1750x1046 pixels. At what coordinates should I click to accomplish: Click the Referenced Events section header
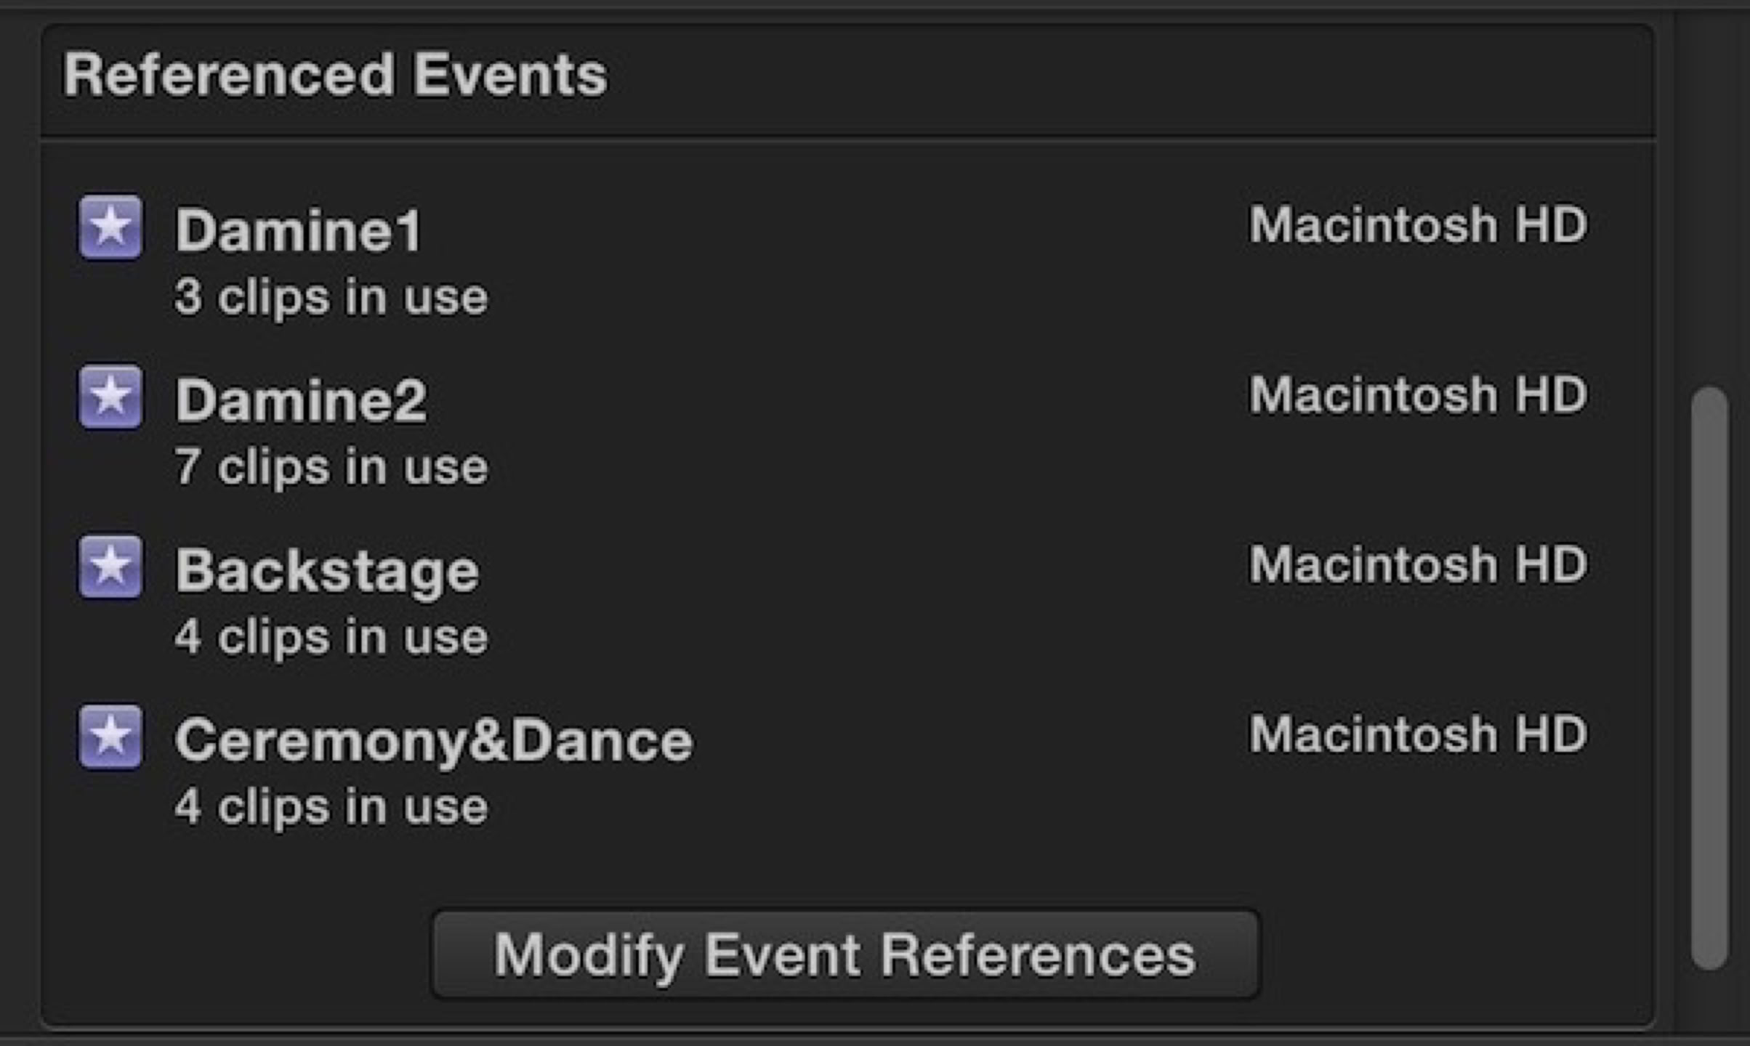click(x=336, y=75)
